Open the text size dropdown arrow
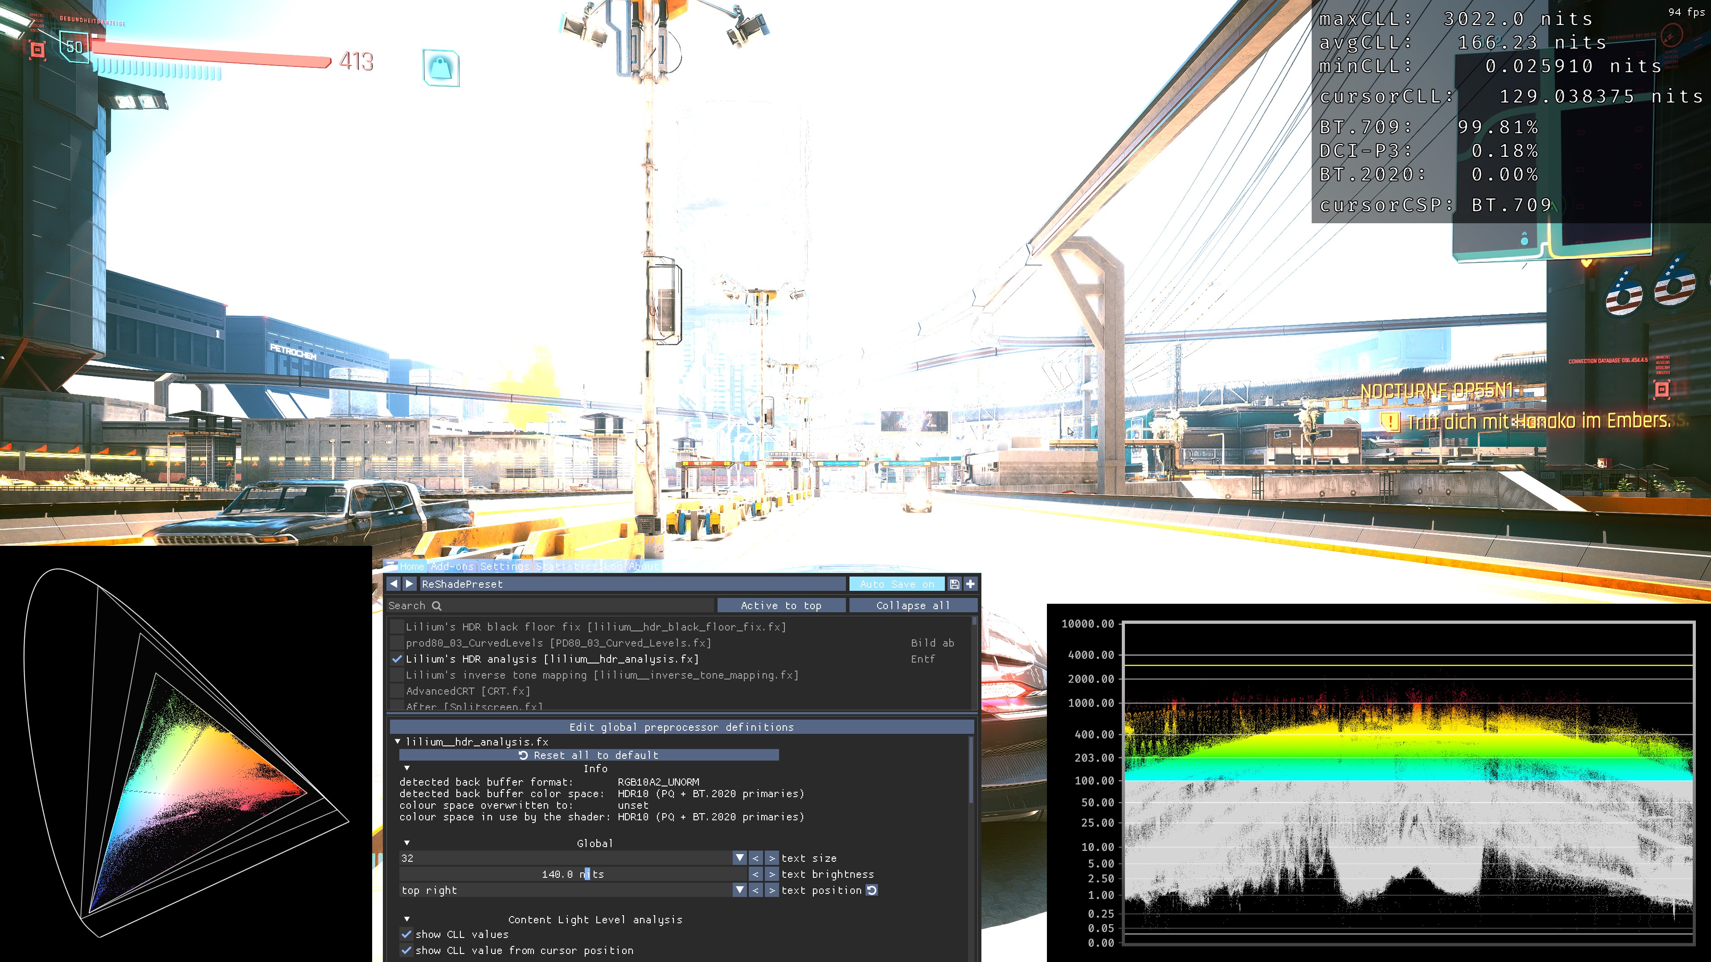 [739, 859]
